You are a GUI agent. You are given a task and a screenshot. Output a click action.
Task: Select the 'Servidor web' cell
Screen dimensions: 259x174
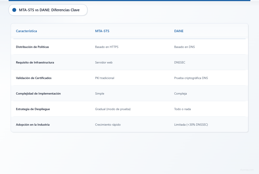pyautogui.click(x=104, y=62)
